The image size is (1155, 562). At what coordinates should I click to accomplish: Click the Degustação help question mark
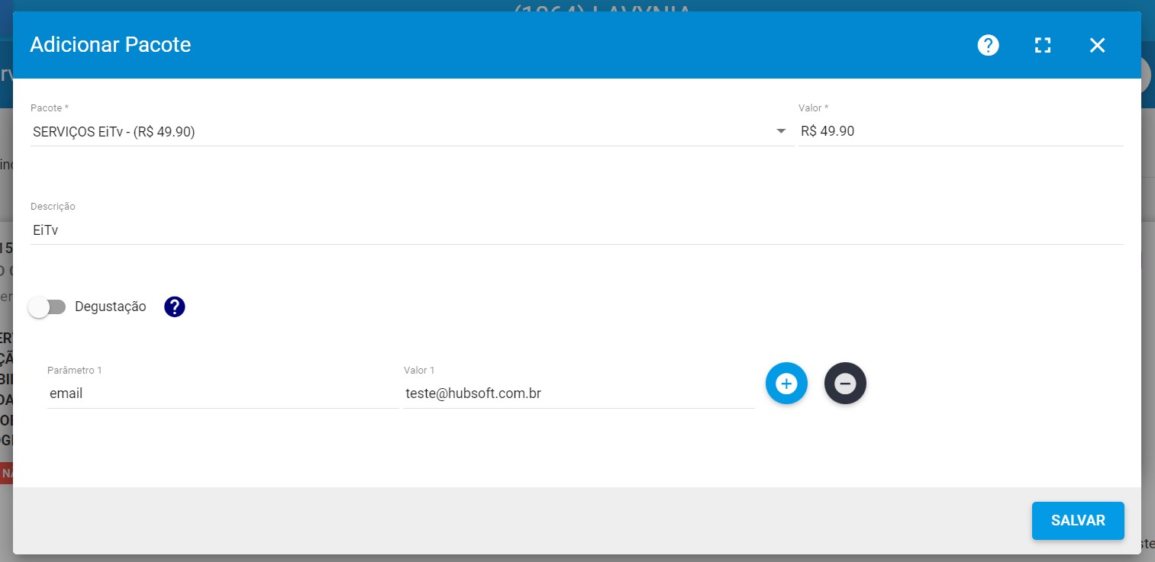pyautogui.click(x=173, y=307)
